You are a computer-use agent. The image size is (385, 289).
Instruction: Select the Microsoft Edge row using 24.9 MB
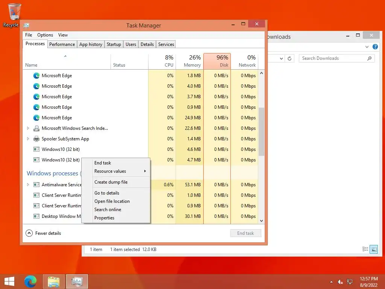point(141,118)
